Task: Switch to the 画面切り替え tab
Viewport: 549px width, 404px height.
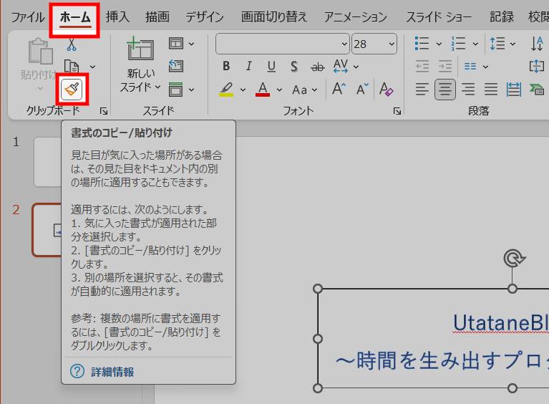Action: (x=274, y=16)
